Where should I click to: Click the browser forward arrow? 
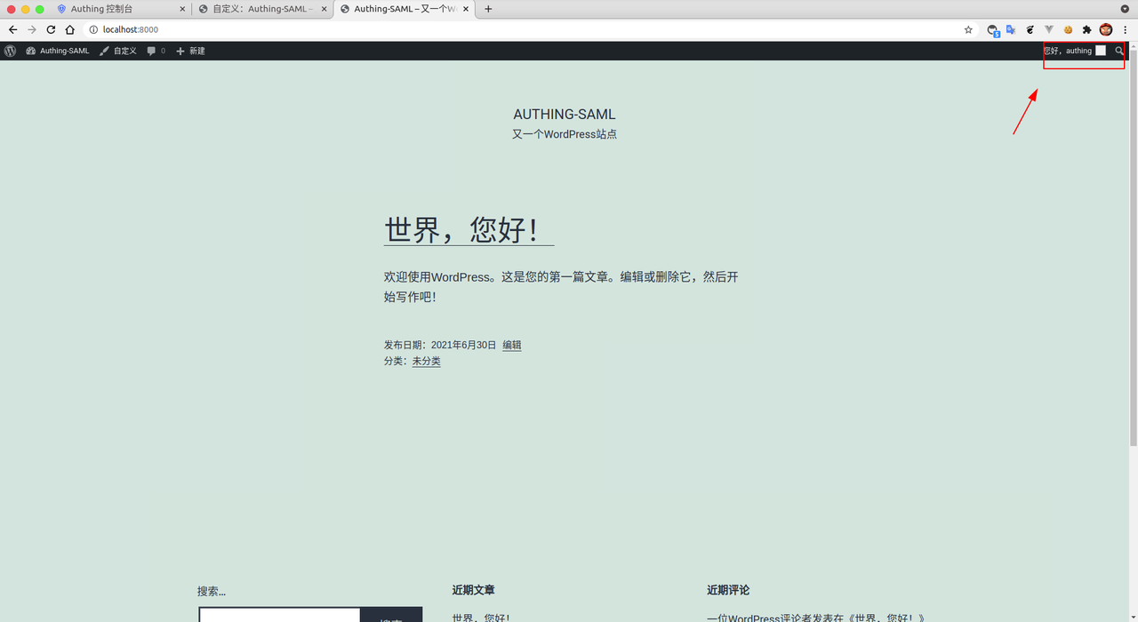point(32,29)
